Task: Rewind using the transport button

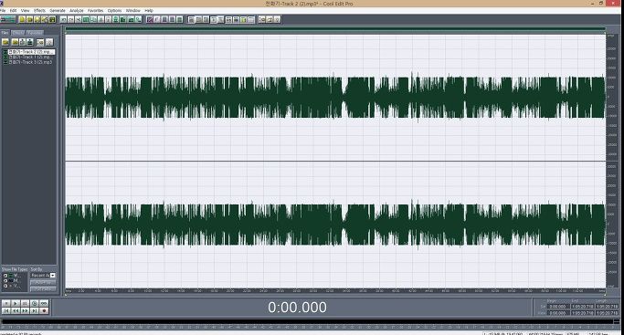Action: click(16, 310)
